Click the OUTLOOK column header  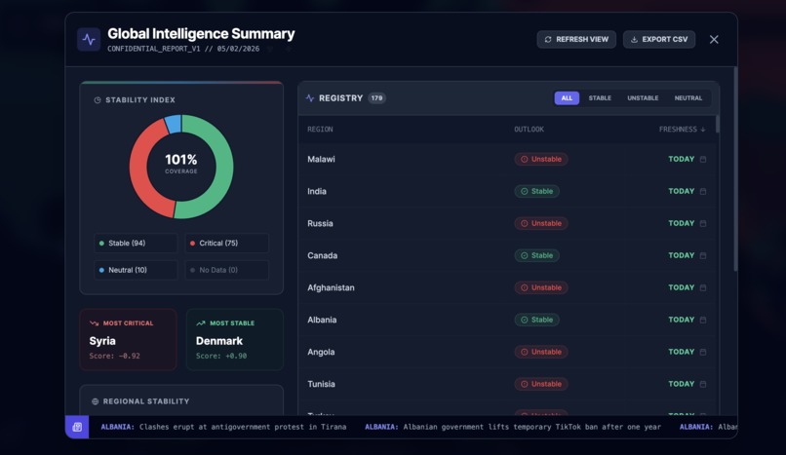click(529, 130)
